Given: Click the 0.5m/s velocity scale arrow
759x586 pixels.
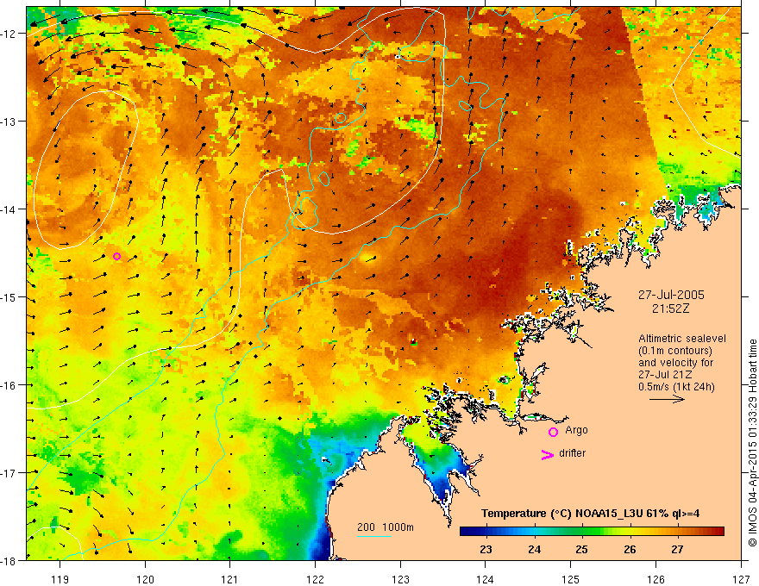Looking at the screenshot, I should [x=667, y=399].
